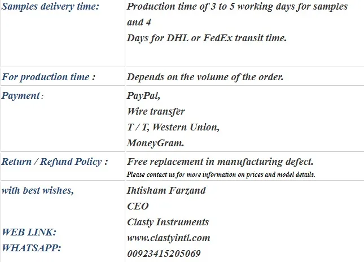Click the 'Return / Refund Policy :' label
This screenshot has height=262, width=364.
[x=55, y=161]
